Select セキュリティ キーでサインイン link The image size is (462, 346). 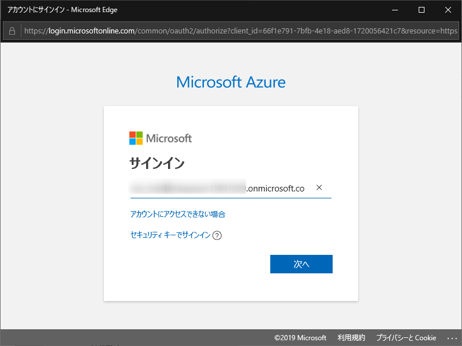(170, 235)
